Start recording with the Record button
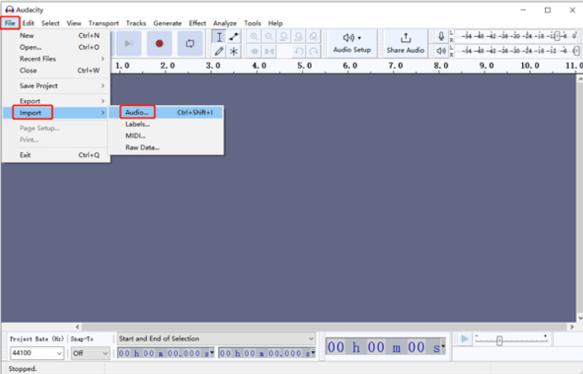The height and width of the screenshot is (374, 583). (x=159, y=43)
